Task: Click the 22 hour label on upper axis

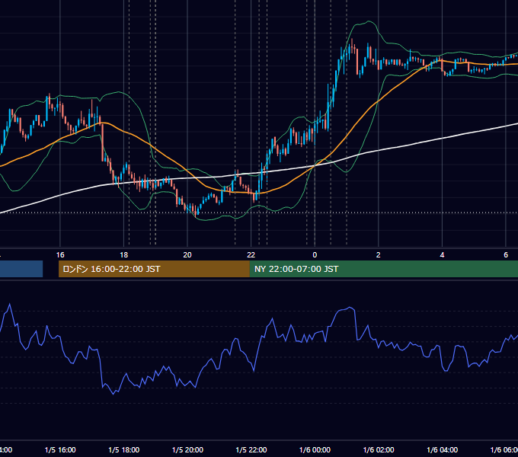Action: (x=251, y=255)
